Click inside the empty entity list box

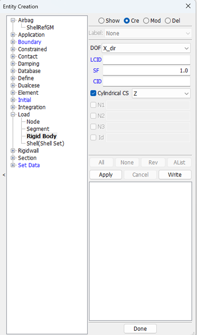(x=140, y=251)
